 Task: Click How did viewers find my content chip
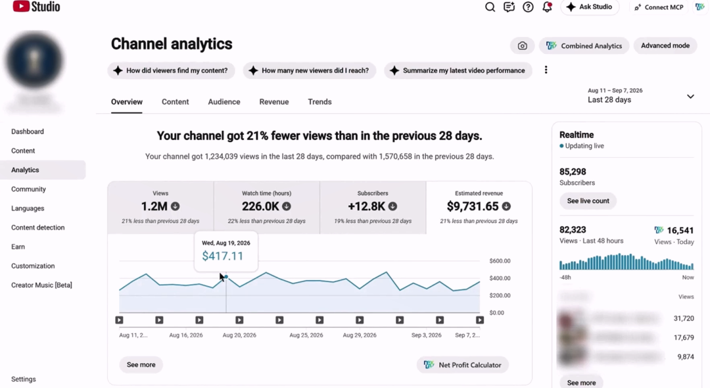171,70
